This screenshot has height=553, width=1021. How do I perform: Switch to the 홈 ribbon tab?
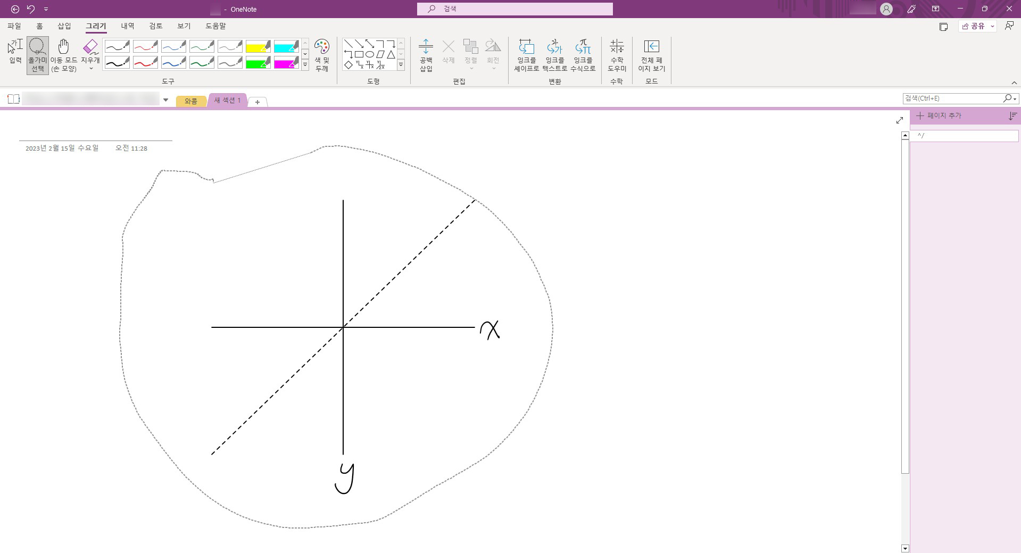pos(39,26)
